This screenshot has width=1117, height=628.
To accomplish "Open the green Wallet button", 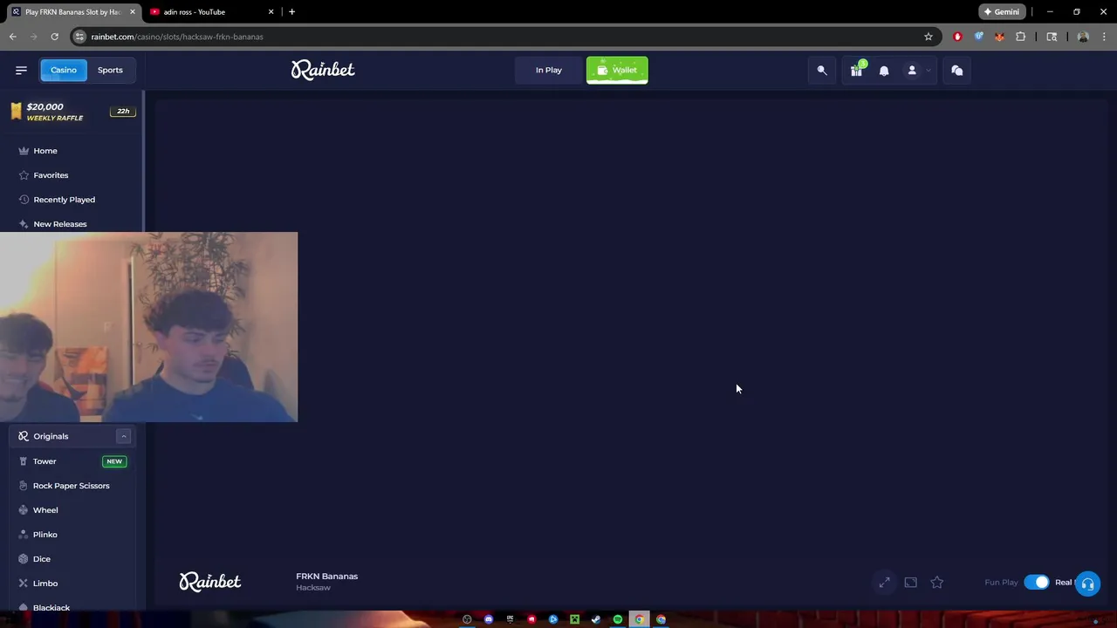I will 617,70.
